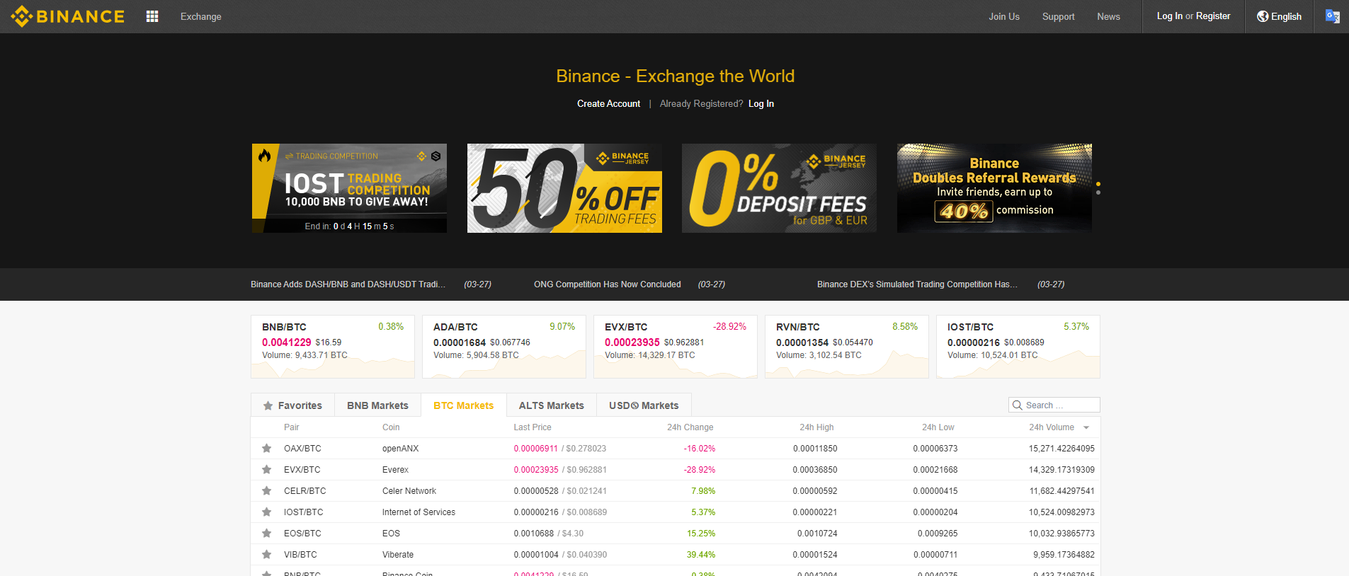
Task: Open the BNB/BTC ticker card
Action: (333, 347)
